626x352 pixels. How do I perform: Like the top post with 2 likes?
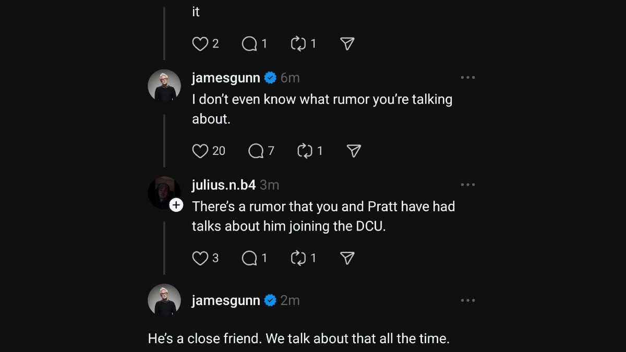point(200,44)
